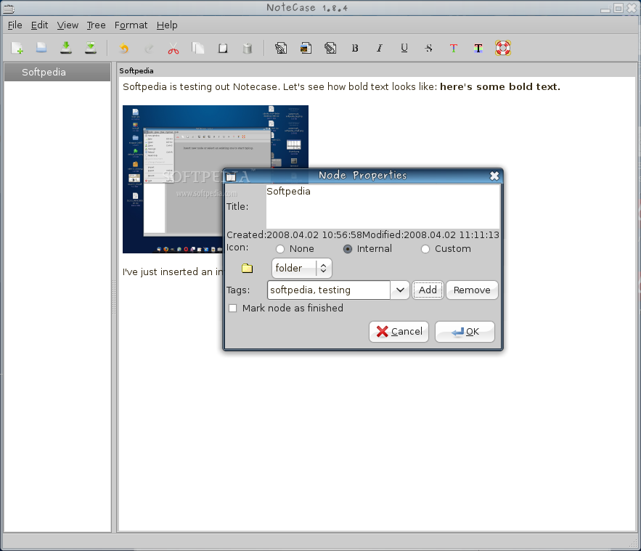Toggle italic formatting

pos(380,48)
